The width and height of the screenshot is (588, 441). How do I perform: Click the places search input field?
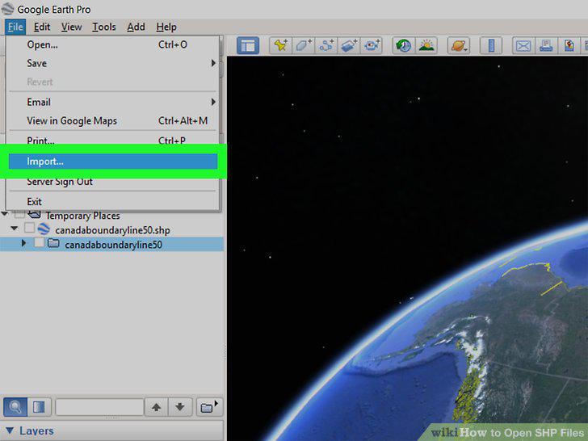pos(100,407)
